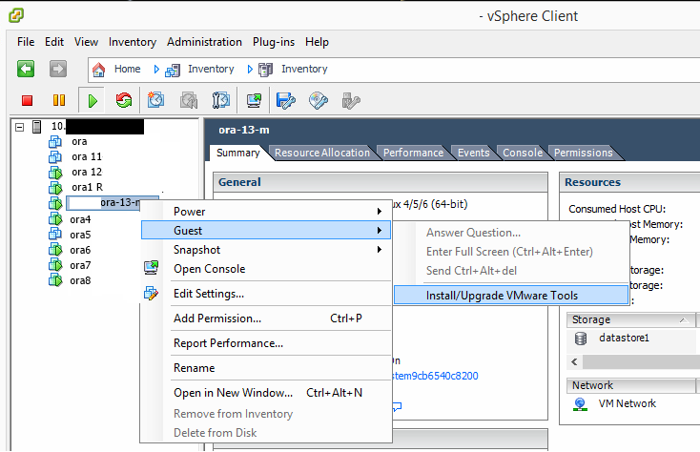
Task: Click the Home breadcrumb link
Action: tap(127, 69)
